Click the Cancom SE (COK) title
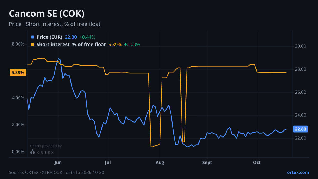 [x=47, y=14]
